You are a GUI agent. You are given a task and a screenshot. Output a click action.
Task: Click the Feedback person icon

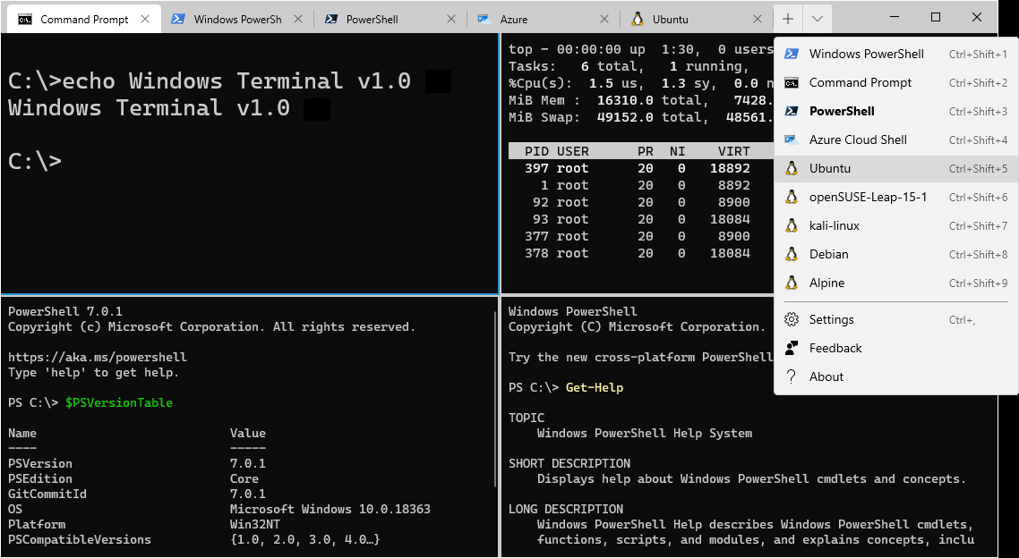pyautogui.click(x=792, y=348)
